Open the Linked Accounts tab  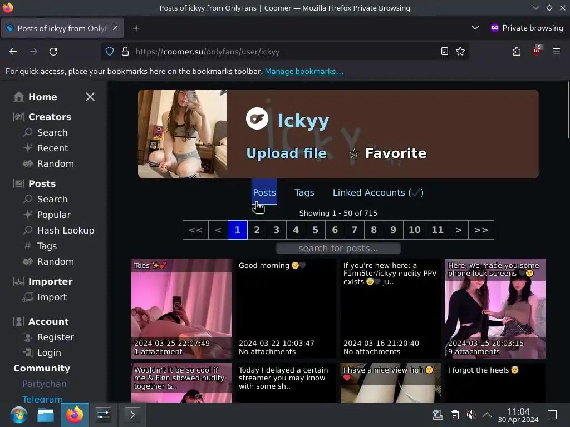point(378,192)
